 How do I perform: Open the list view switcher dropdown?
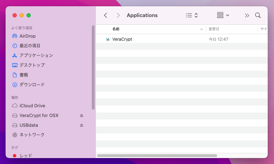192,15
